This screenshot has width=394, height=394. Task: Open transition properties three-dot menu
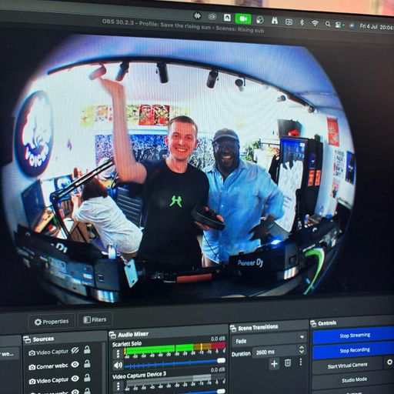(x=301, y=362)
